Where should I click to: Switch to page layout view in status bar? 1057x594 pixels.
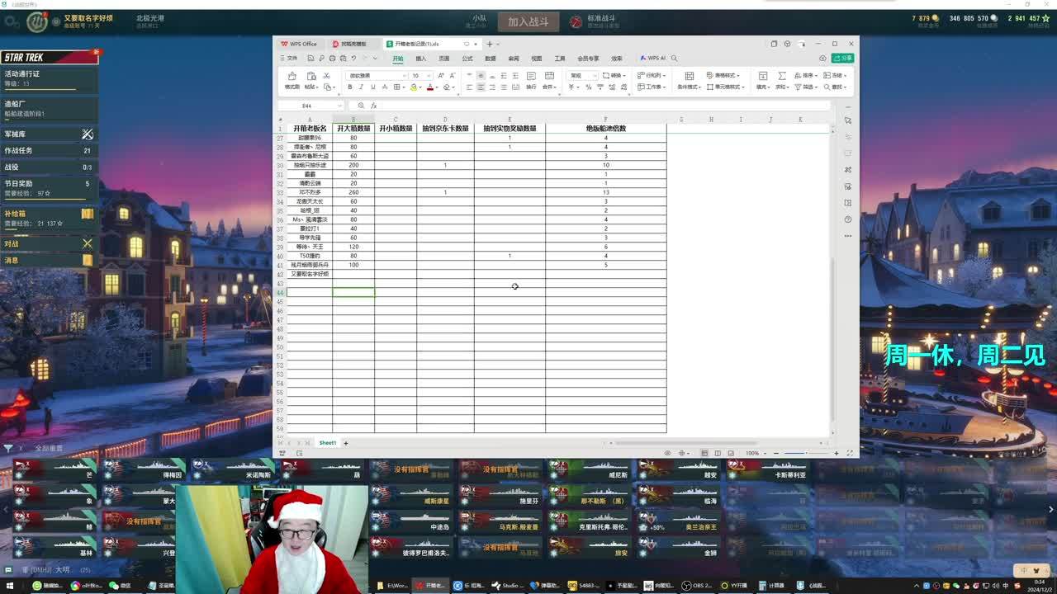pos(718,453)
